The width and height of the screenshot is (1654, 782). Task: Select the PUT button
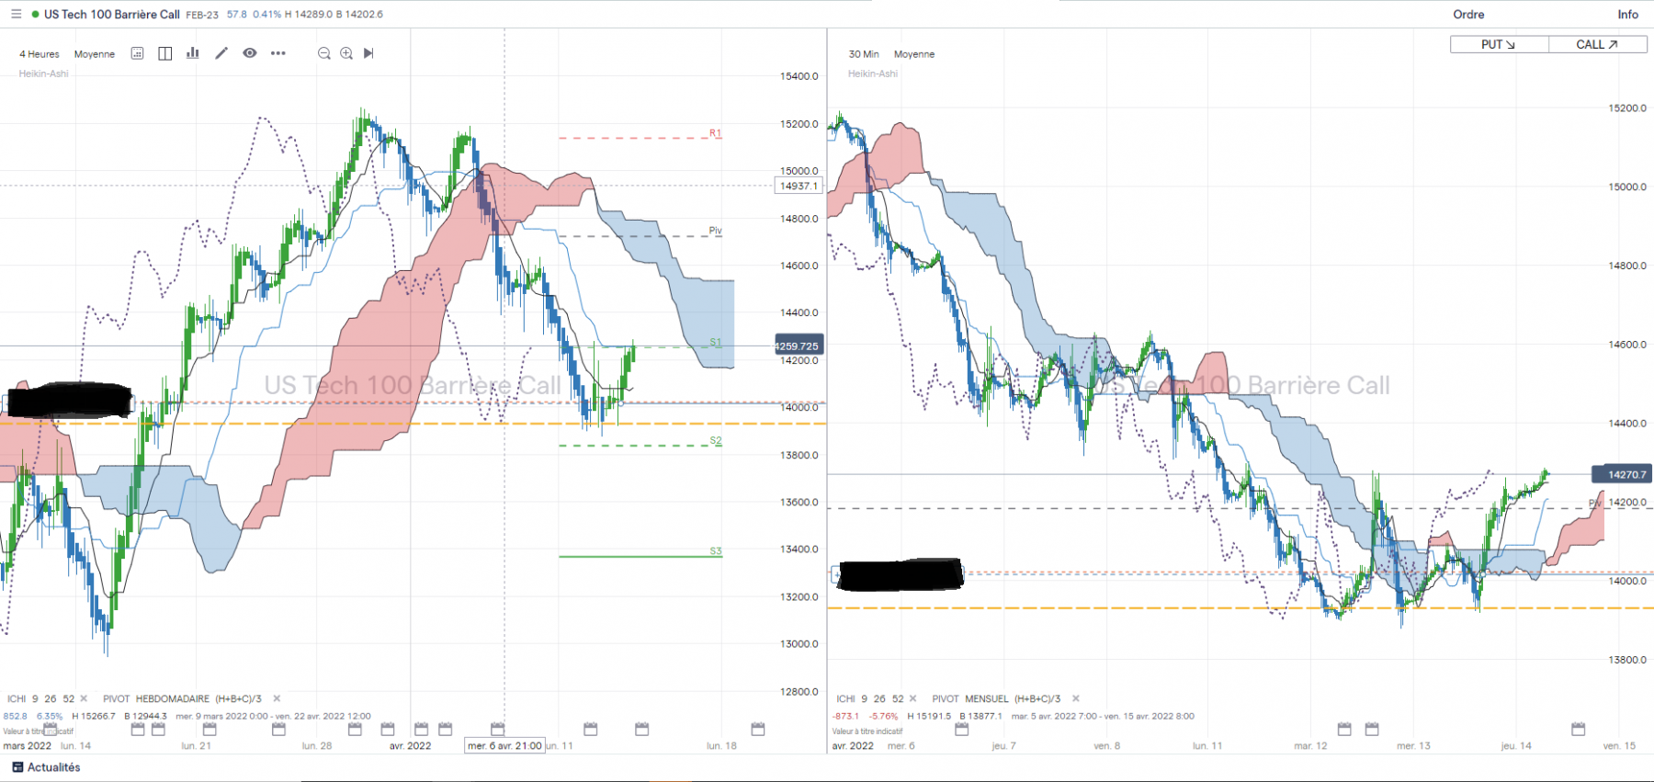(x=1499, y=44)
